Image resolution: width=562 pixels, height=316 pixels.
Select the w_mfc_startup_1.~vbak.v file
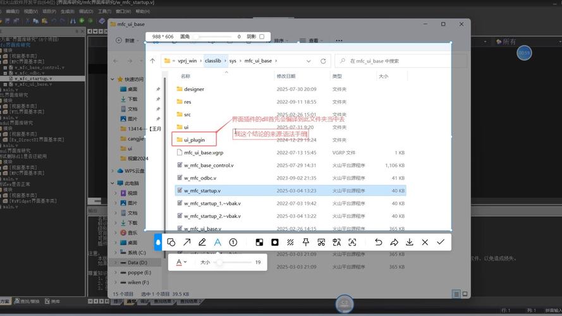pyautogui.click(x=212, y=204)
